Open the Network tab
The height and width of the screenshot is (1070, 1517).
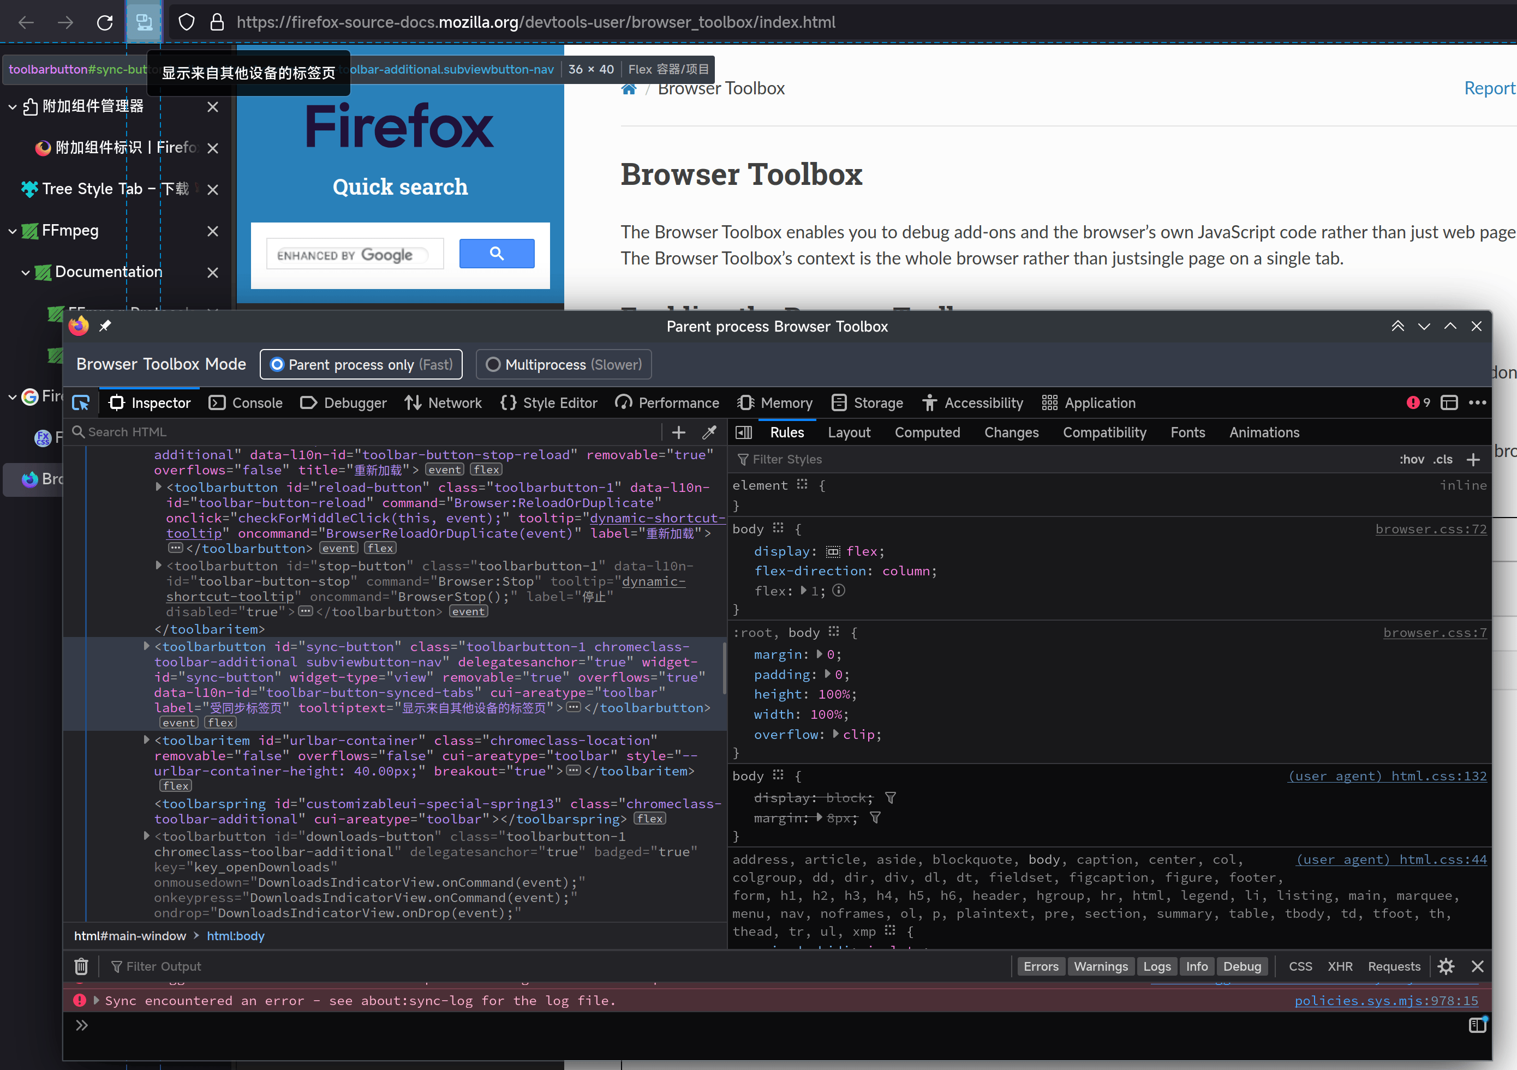click(443, 403)
